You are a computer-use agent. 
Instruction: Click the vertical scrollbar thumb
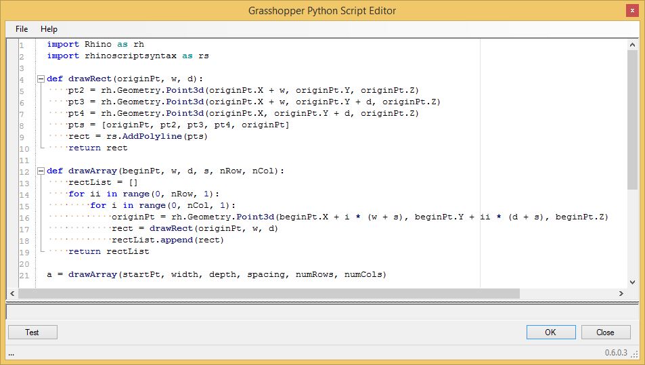click(632, 119)
